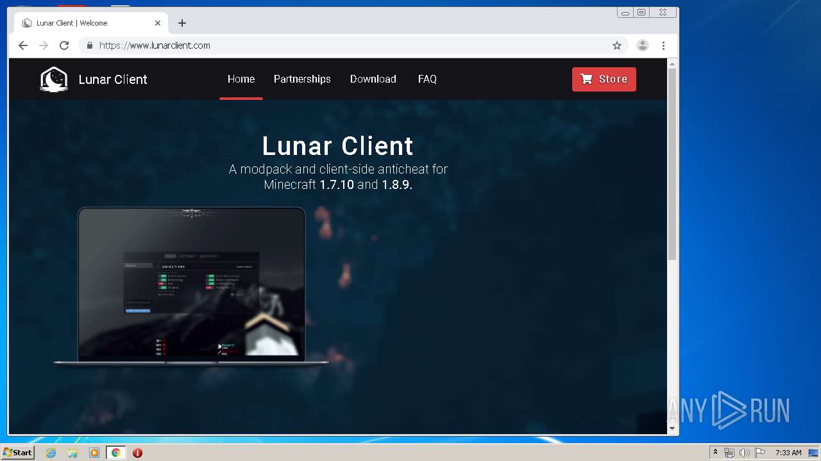The image size is (821, 461).
Task: Click the Show desktop button
Action: (814, 453)
